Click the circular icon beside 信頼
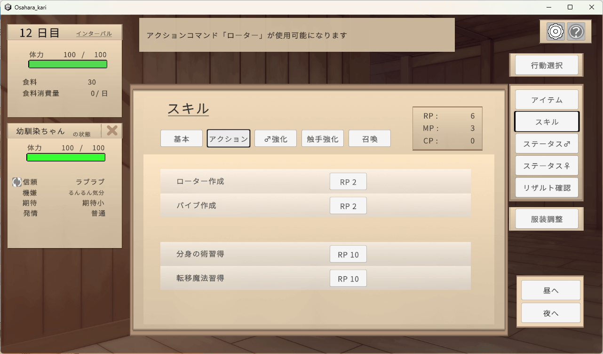The image size is (603, 354). click(17, 182)
